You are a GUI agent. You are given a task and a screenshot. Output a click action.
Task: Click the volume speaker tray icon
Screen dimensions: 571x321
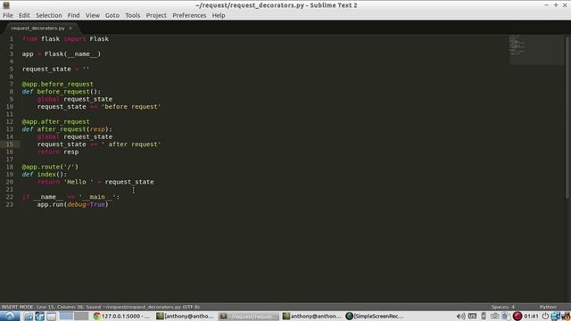pos(460,317)
